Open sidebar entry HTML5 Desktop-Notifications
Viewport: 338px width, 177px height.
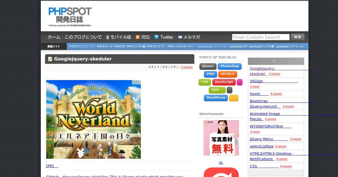point(271,156)
